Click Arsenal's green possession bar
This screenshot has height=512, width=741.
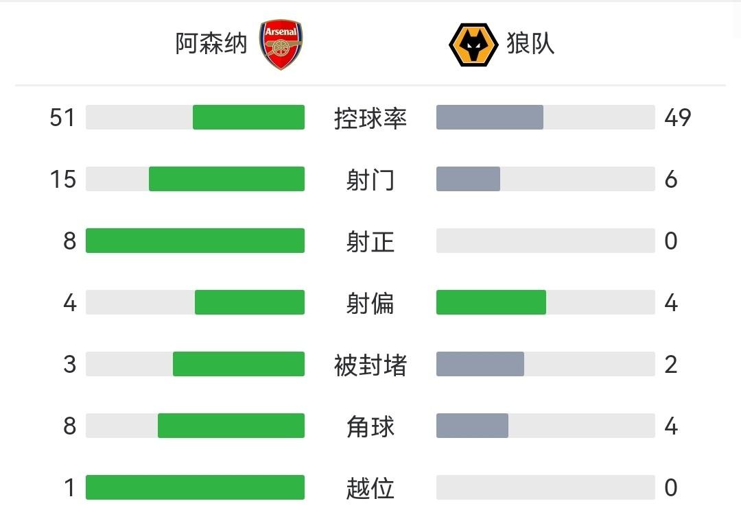pos(248,117)
